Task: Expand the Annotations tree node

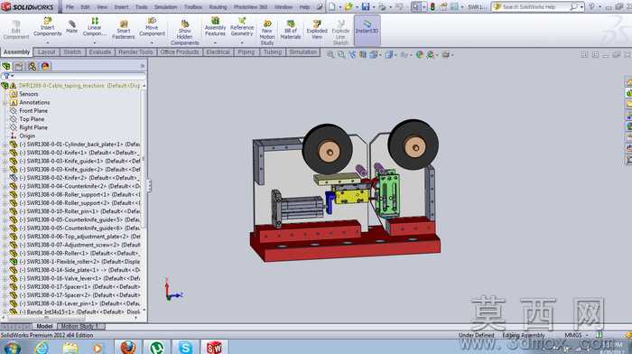Action: tap(5, 102)
